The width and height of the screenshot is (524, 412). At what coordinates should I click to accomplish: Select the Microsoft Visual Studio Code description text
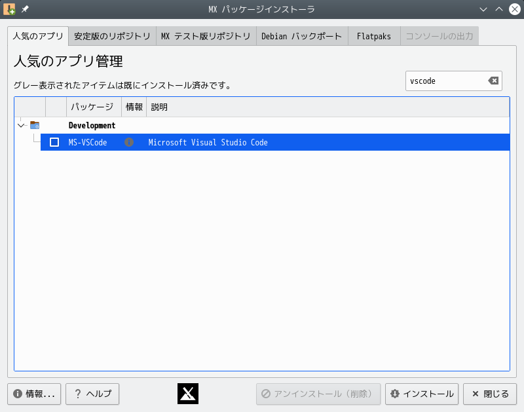tap(208, 142)
